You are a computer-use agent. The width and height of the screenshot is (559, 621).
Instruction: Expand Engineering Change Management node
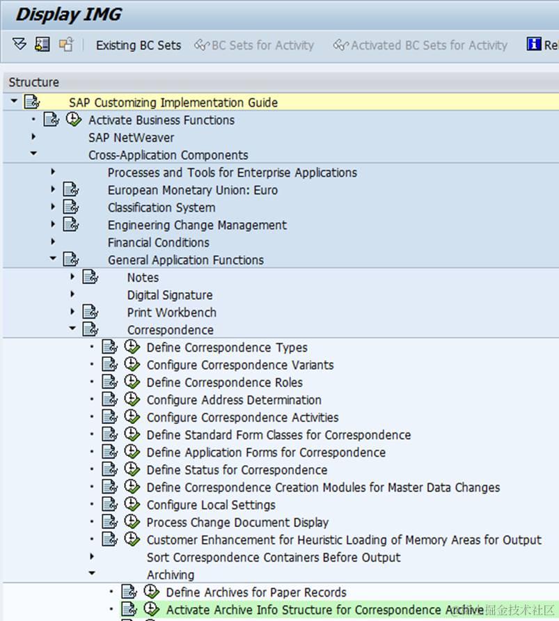click(53, 223)
